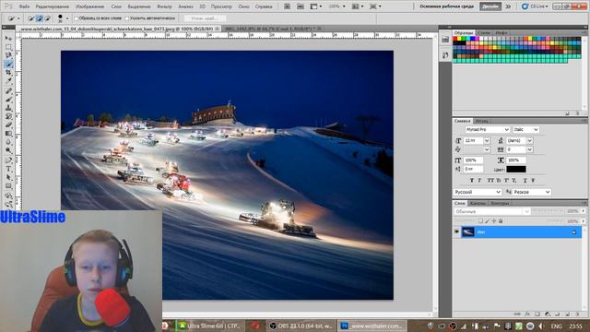This screenshot has height=332, width=590.
Task: Open OBS from the Windows taskbar
Action: pos(301,326)
